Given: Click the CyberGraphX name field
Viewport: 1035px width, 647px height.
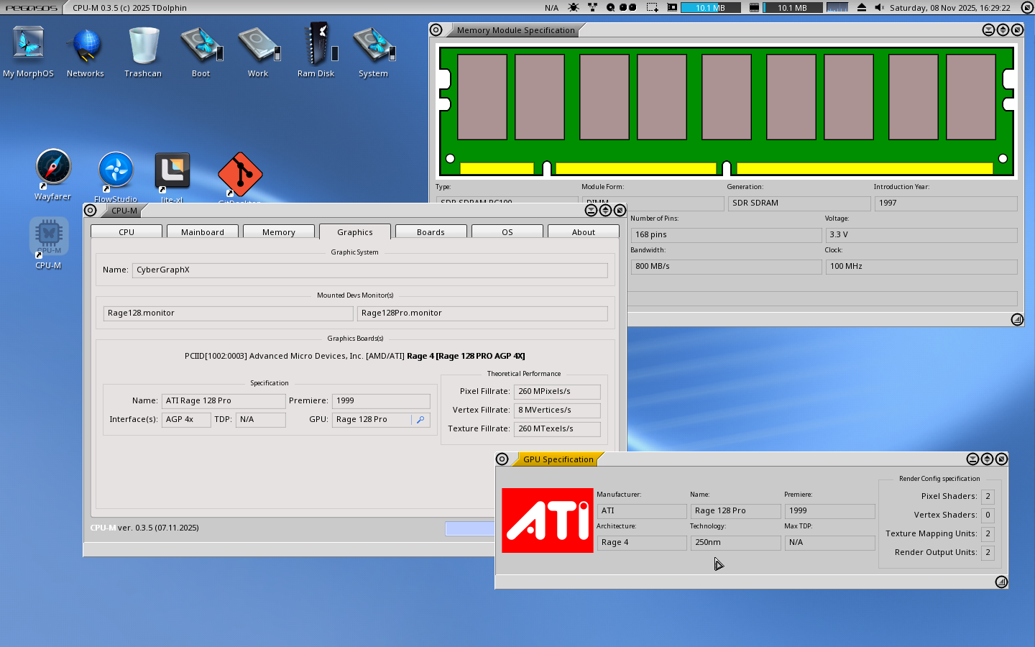Looking at the screenshot, I should click(x=369, y=270).
